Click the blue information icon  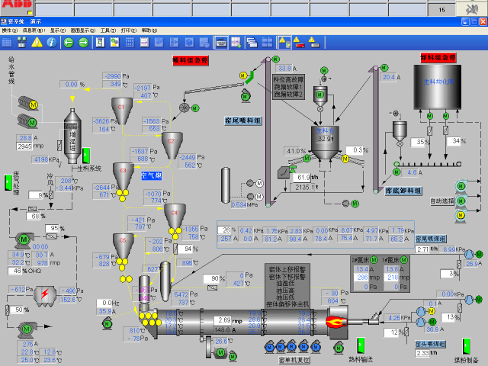point(52,43)
